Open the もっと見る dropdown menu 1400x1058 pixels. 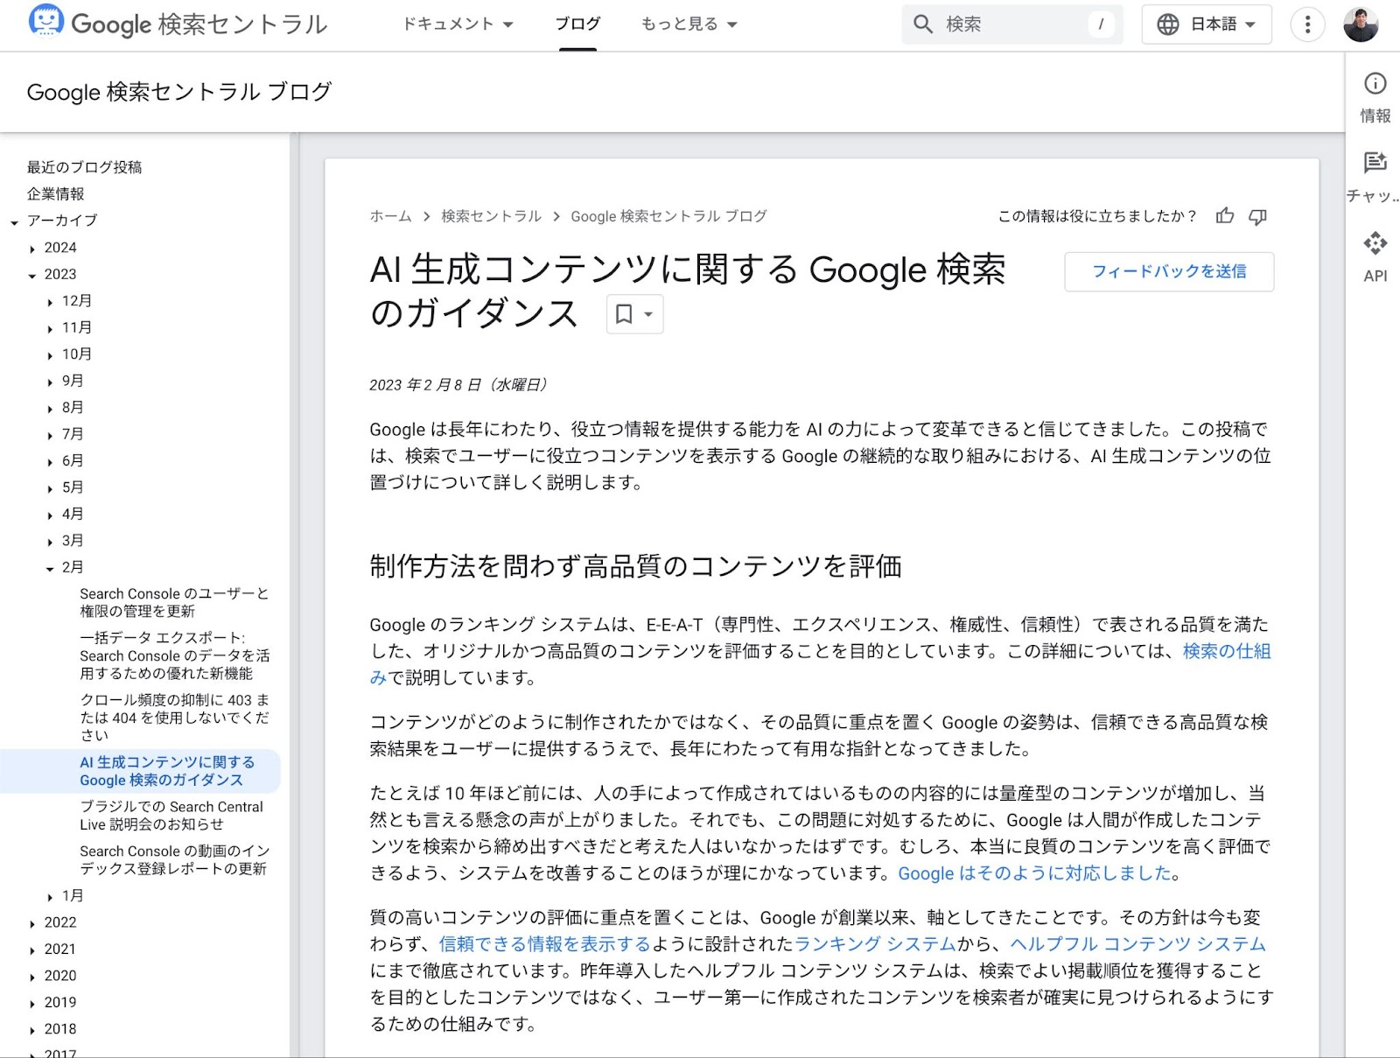pyautogui.click(x=689, y=25)
